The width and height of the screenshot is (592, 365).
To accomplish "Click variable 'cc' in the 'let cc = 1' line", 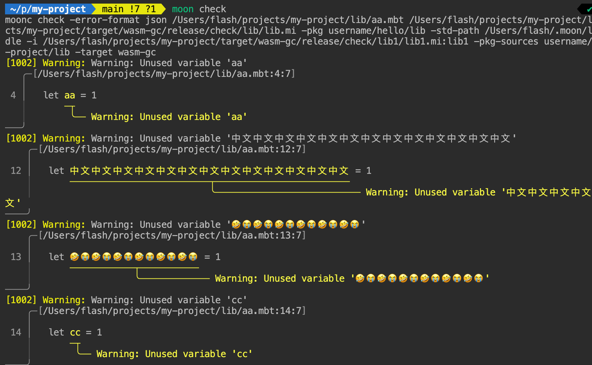I will 75,332.
